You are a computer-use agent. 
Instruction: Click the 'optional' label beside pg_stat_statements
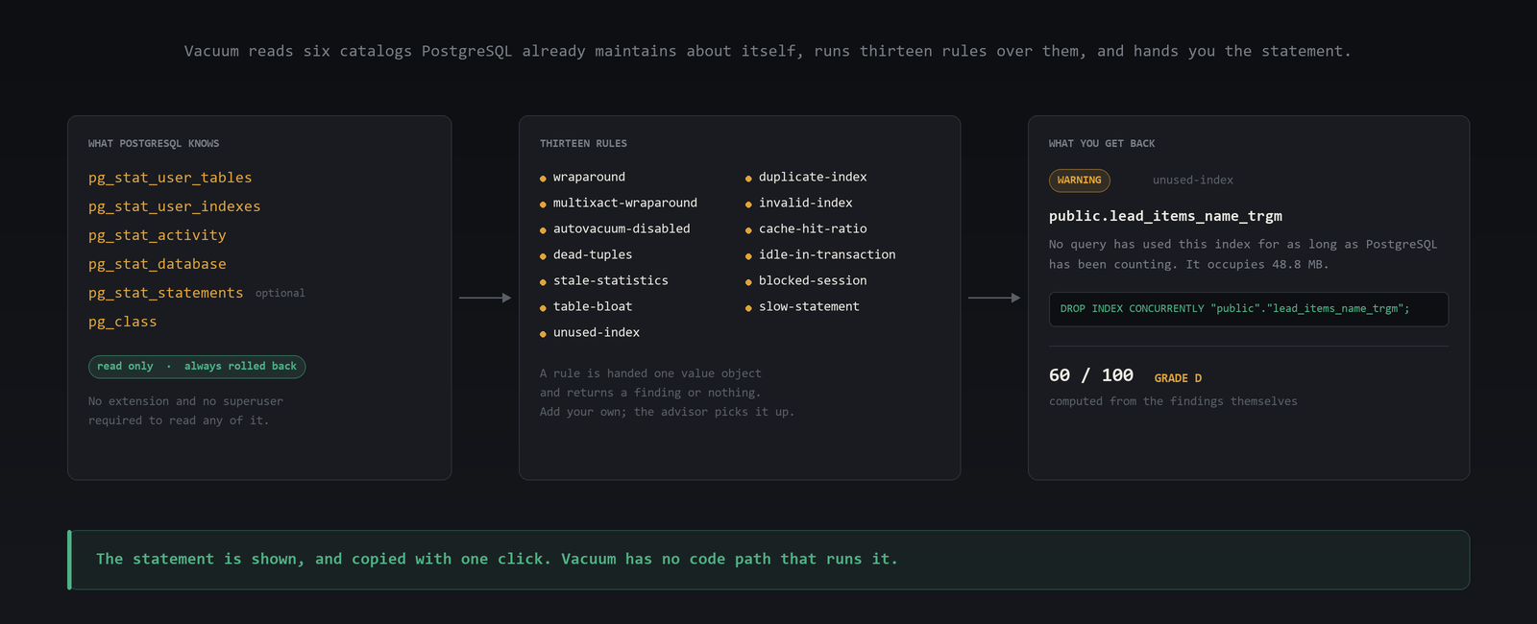pyautogui.click(x=280, y=294)
